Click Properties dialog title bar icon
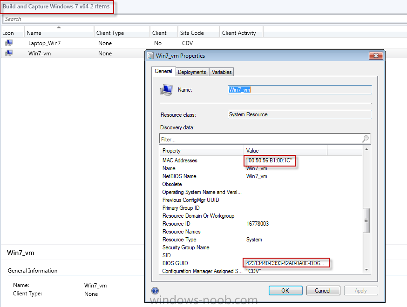This screenshot has height=307, width=407. 150,55
